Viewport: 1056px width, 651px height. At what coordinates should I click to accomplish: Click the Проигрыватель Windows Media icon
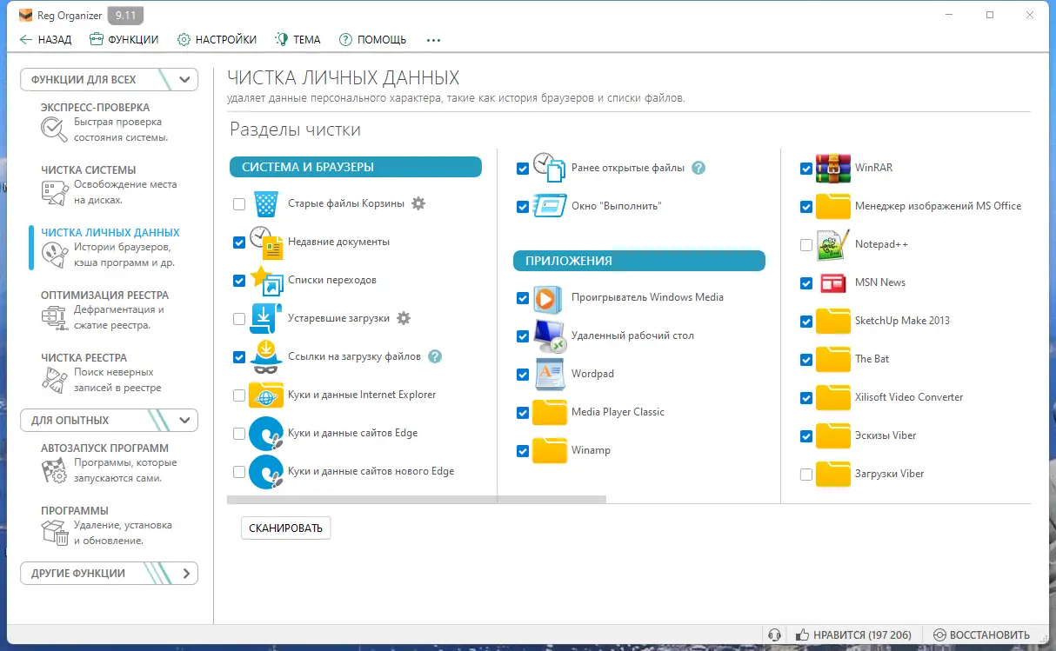click(547, 298)
